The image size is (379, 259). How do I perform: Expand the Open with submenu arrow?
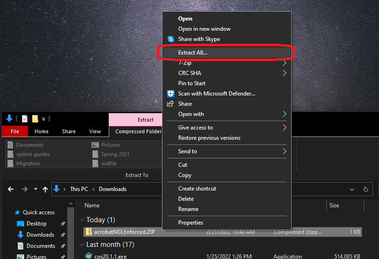285,114
